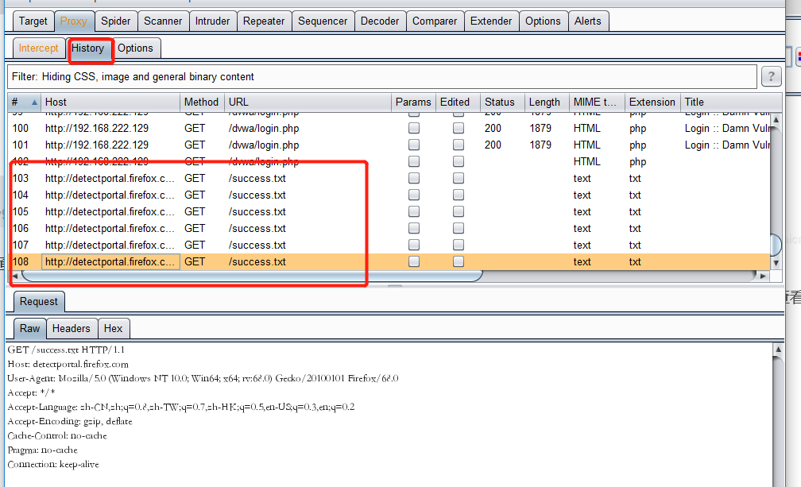Sort by the Edited column header
The image size is (801, 487).
pyautogui.click(x=458, y=102)
